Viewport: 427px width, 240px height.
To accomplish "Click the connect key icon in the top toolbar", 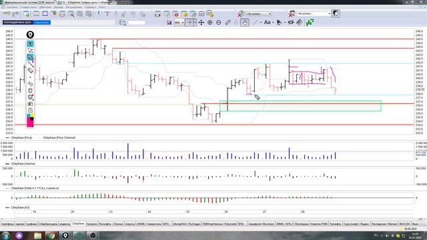I will coord(7,13).
